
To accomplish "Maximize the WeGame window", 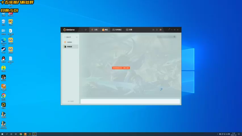I will [x=175, y=30].
